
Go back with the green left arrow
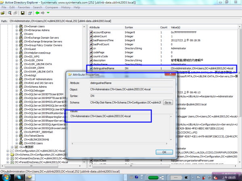tap(38, 13)
